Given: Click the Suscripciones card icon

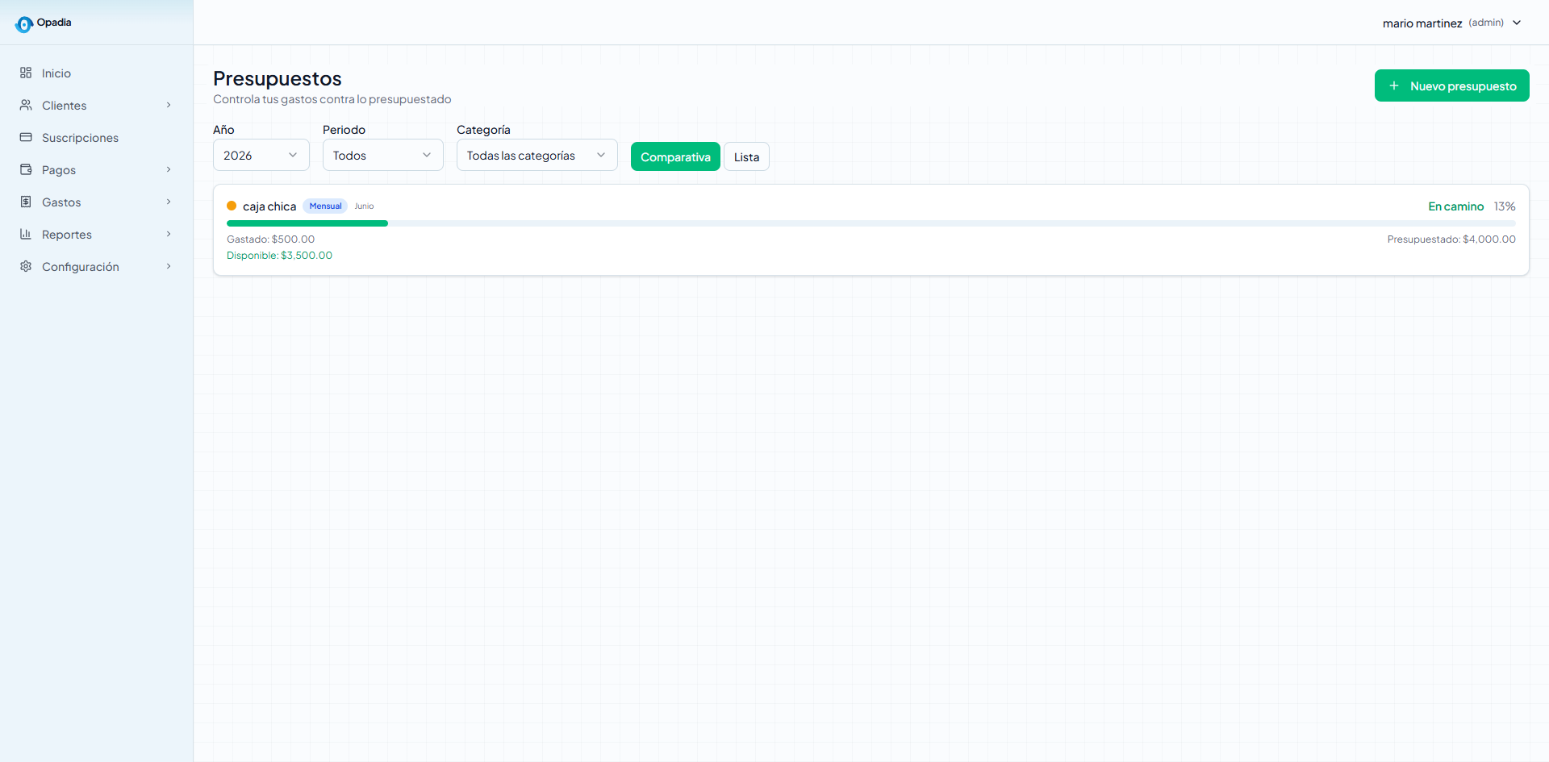Looking at the screenshot, I should click(26, 137).
